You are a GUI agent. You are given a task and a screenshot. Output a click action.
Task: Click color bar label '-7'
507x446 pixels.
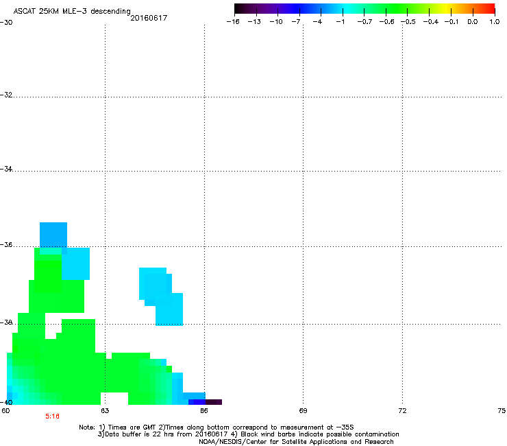296,22
